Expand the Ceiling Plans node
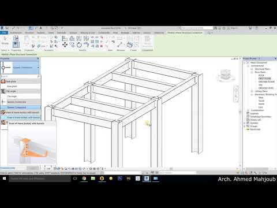The width and height of the screenshot is (277, 208). [x=252, y=91]
